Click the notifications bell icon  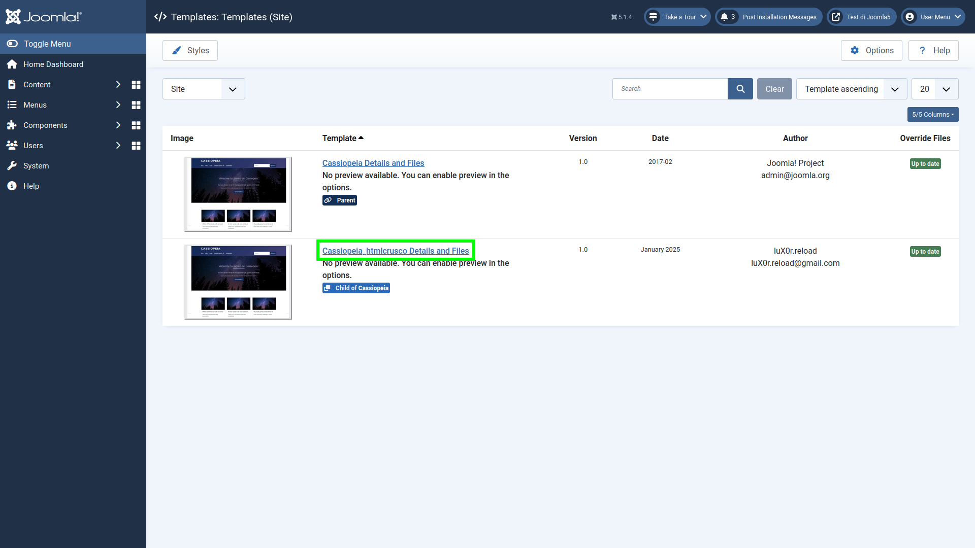pyautogui.click(x=724, y=17)
